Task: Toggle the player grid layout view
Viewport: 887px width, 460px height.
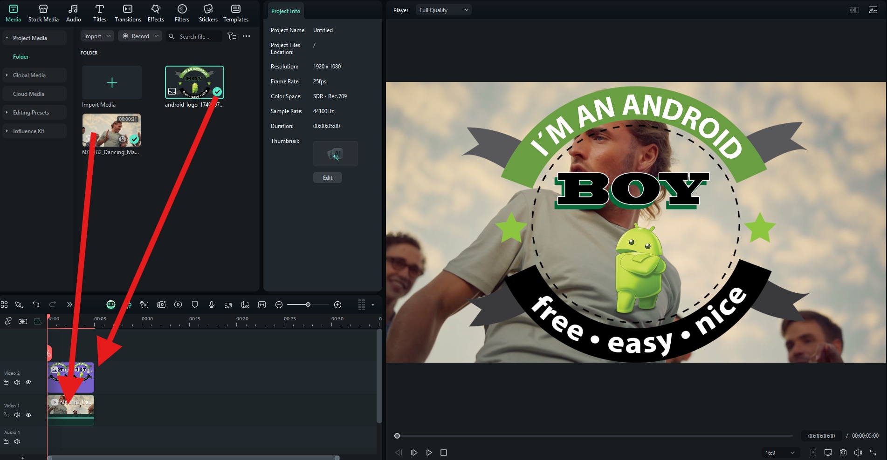Action: 854,10
